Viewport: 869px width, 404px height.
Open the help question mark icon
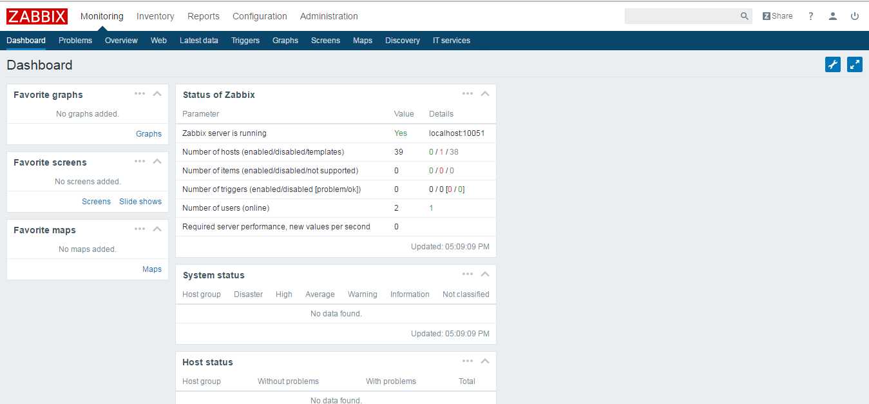[811, 16]
